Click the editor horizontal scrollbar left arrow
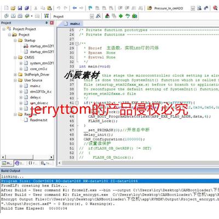219x219 pixels. pos(60,163)
